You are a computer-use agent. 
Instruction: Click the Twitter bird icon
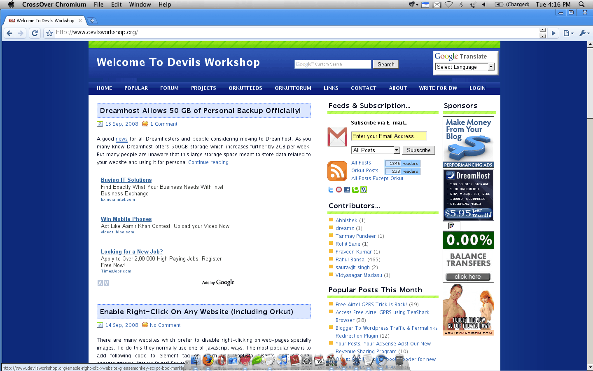(x=331, y=190)
